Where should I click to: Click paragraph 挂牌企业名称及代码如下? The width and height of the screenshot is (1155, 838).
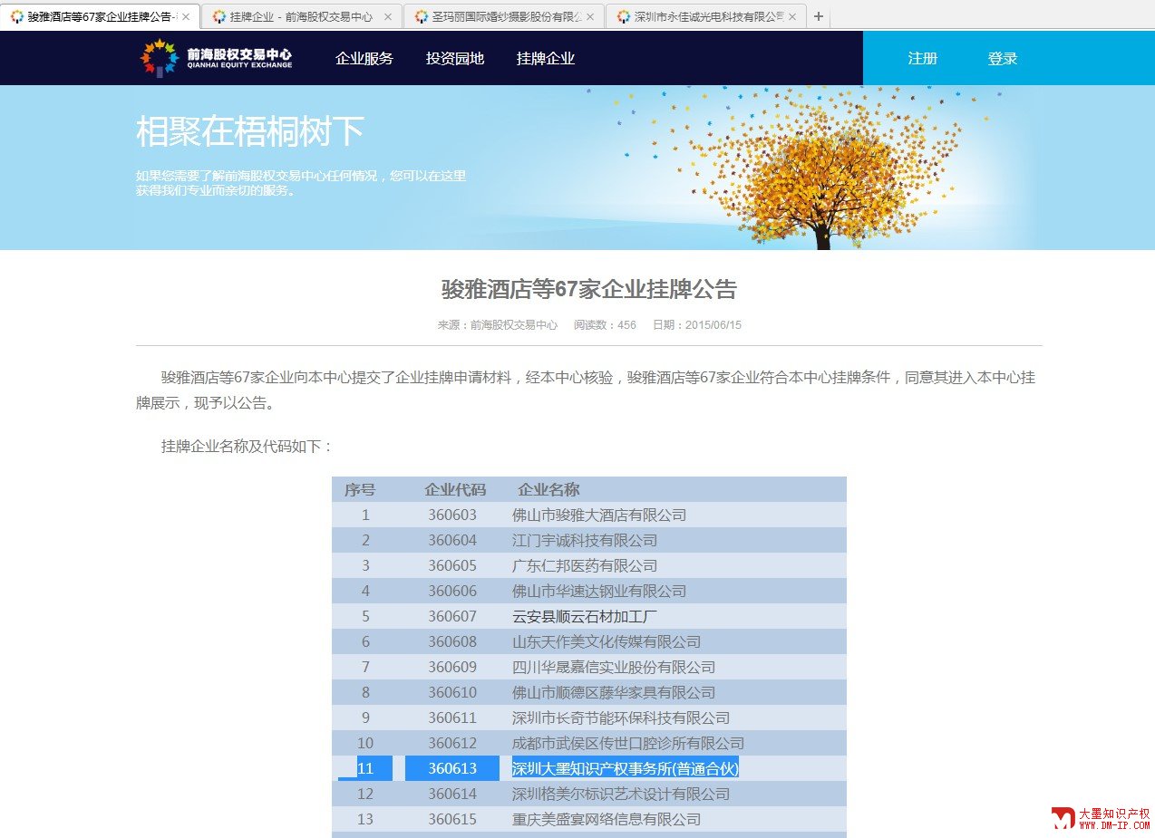click(247, 446)
